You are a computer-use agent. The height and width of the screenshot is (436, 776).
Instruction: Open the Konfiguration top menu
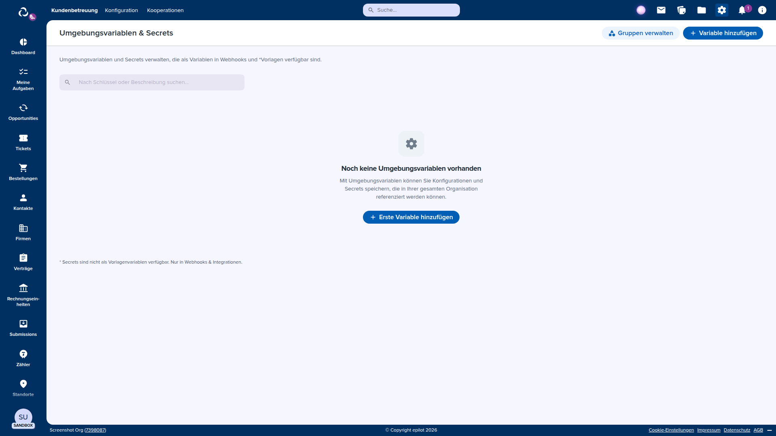tap(121, 10)
